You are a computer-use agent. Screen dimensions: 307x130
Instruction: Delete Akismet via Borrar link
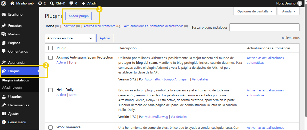pyautogui.click(x=73, y=63)
